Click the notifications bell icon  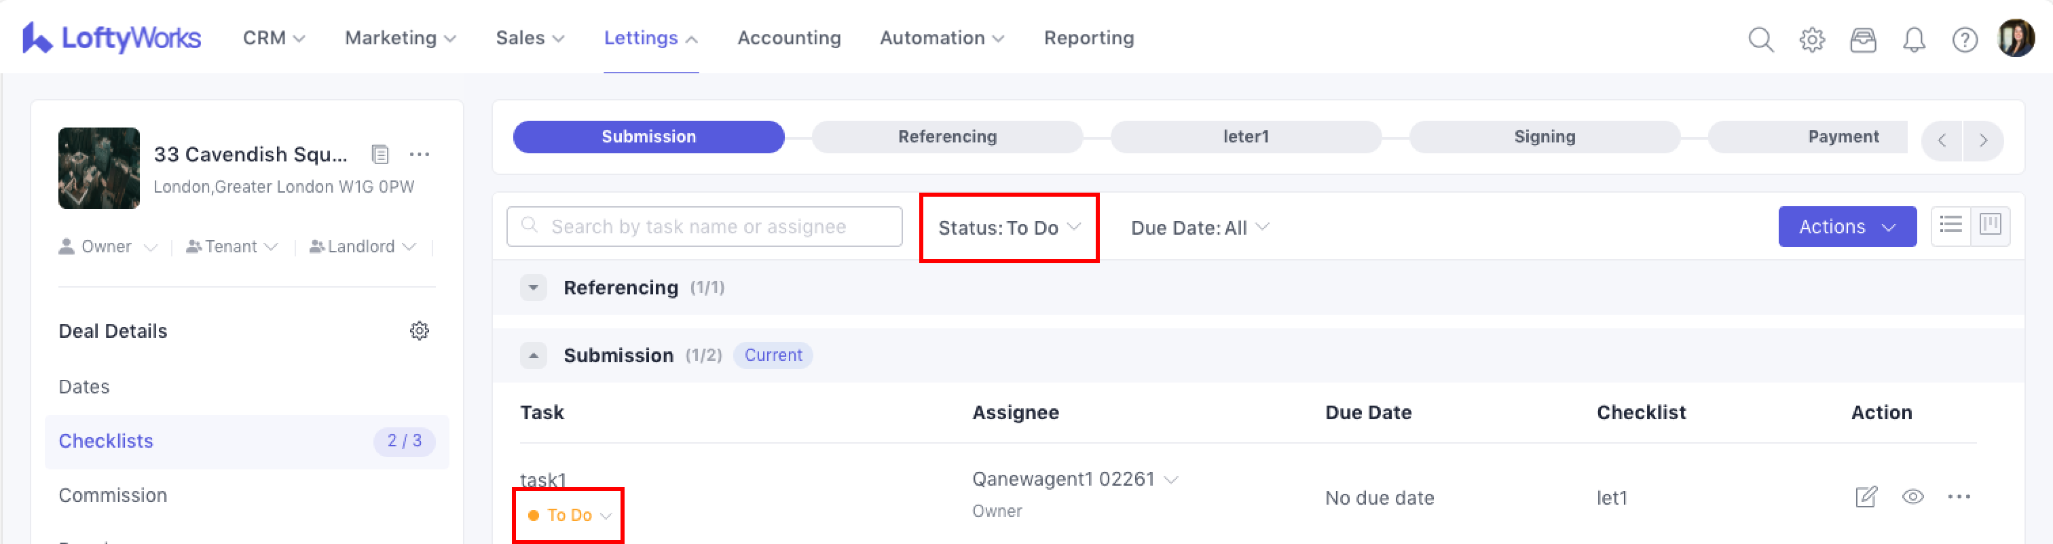[1914, 39]
